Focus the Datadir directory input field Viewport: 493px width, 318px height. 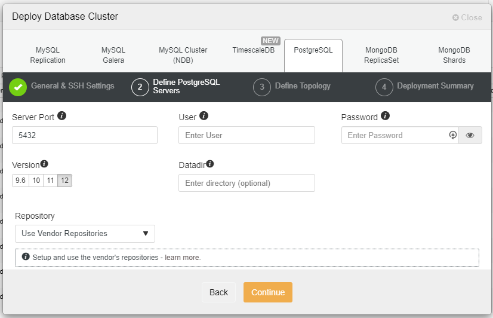(246, 183)
